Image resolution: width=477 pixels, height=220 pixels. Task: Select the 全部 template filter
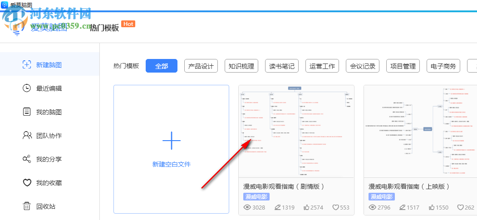coord(162,66)
